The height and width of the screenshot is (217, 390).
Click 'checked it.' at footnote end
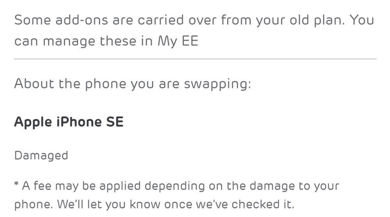[x=263, y=204]
